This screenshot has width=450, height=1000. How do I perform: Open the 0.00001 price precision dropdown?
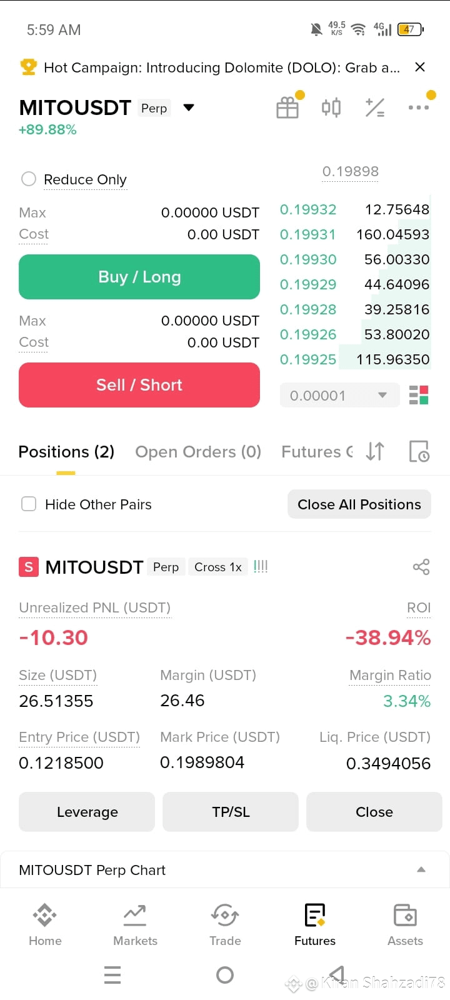click(339, 395)
